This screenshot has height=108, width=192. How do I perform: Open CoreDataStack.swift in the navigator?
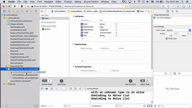(x=18, y=30)
